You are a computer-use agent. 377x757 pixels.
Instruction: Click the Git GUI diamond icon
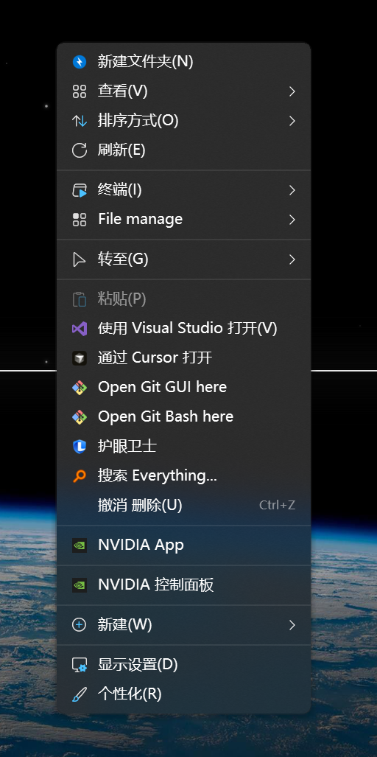click(x=79, y=388)
